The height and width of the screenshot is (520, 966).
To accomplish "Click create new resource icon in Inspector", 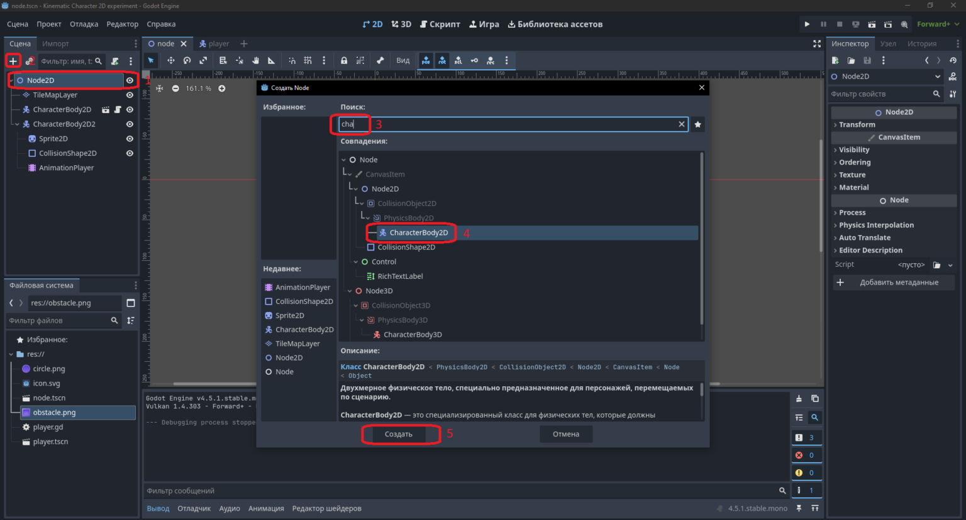I will point(835,60).
